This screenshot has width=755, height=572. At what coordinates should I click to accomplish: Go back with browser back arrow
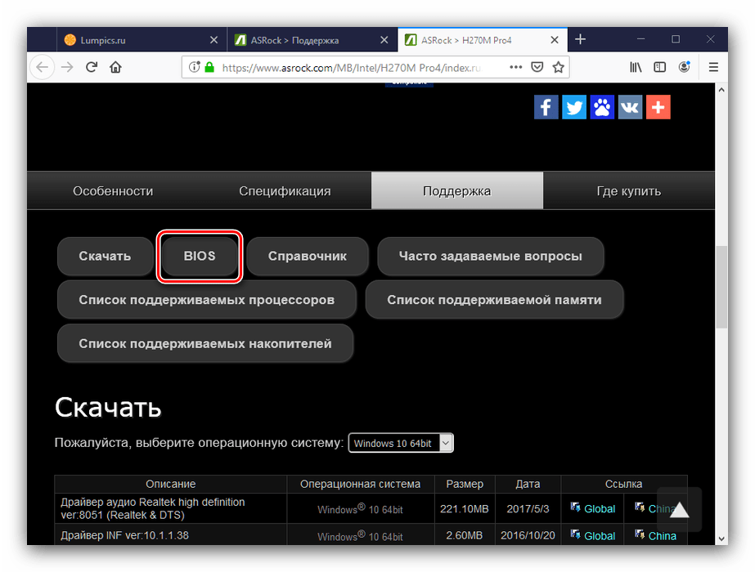[x=43, y=67]
